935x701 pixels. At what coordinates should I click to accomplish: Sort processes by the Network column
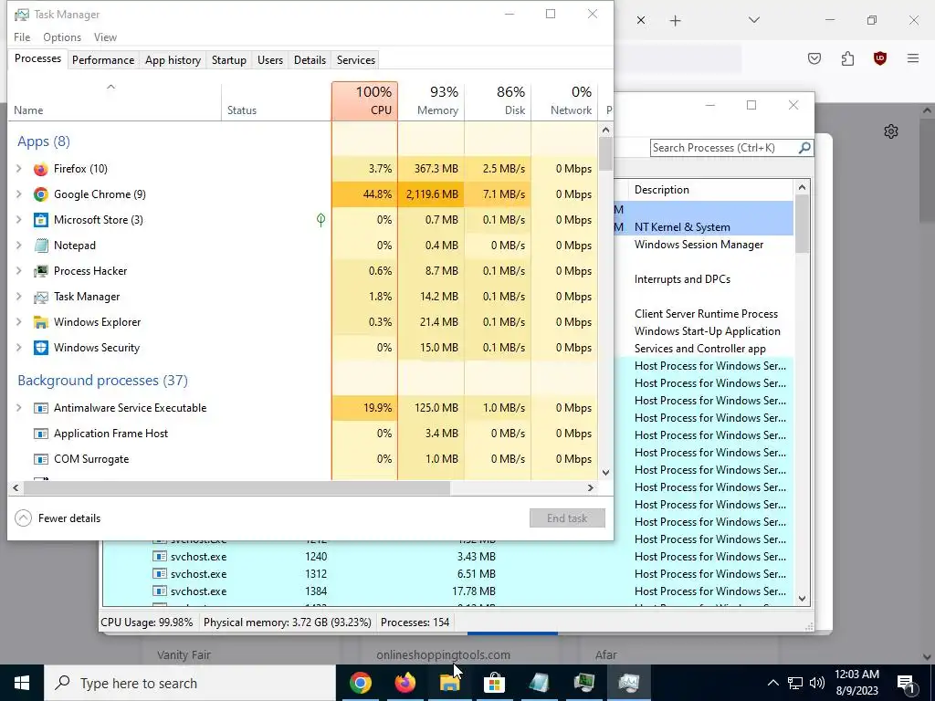pyautogui.click(x=564, y=101)
